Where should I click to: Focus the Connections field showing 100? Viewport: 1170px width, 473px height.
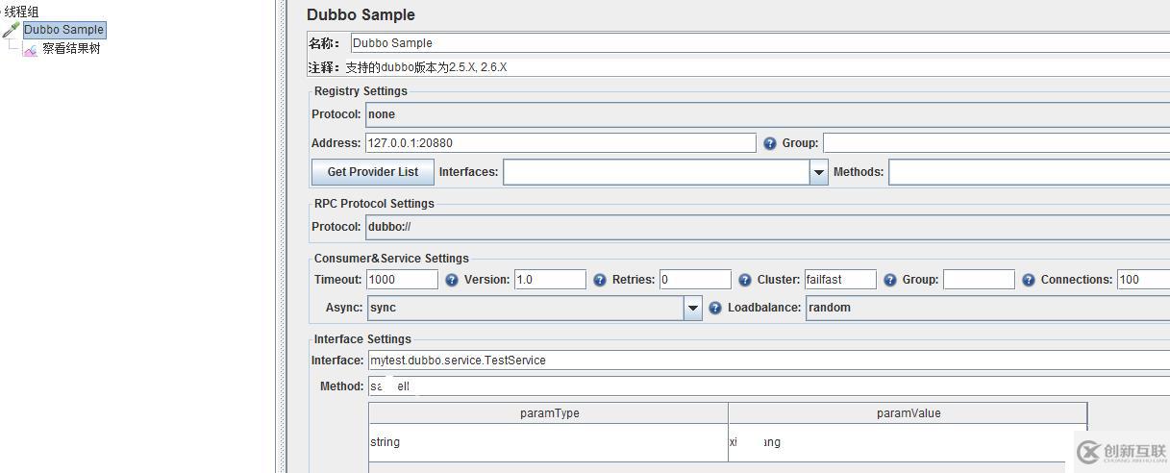click(1143, 280)
